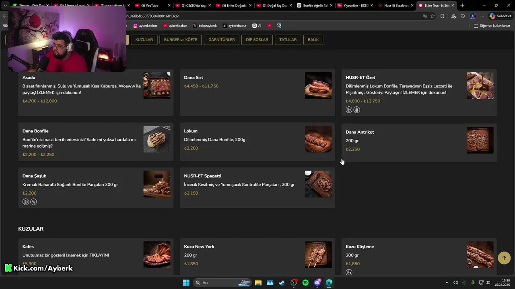Viewport: 515px width, 289px height.
Task: Click the Dana Şaşlık item title
Action: [x=34, y=176]
